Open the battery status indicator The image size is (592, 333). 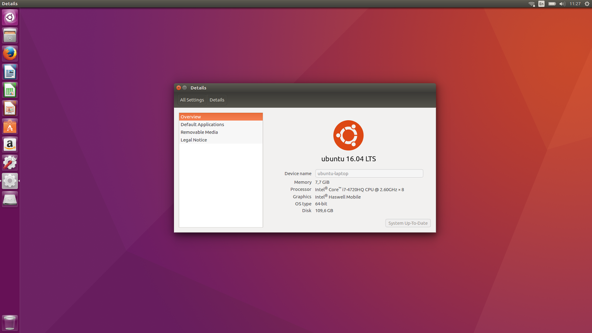click(552, 4)
